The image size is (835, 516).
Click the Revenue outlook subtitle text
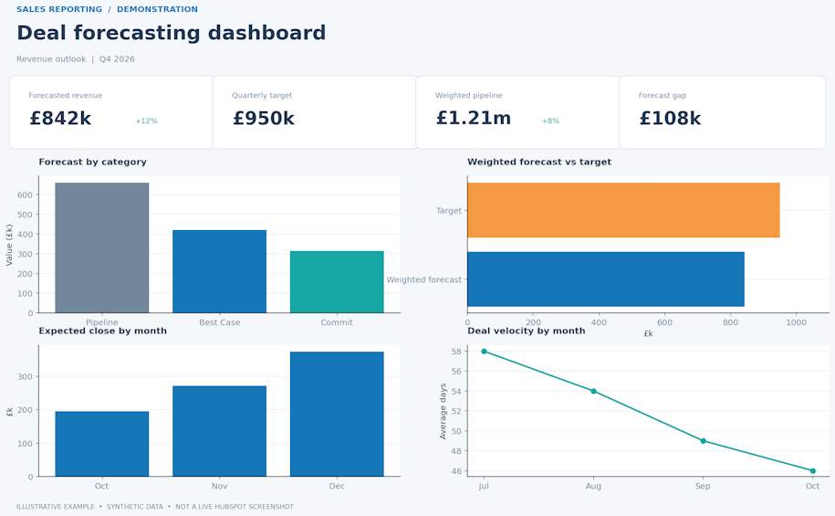pyautogui.click(x=51, y=59)
